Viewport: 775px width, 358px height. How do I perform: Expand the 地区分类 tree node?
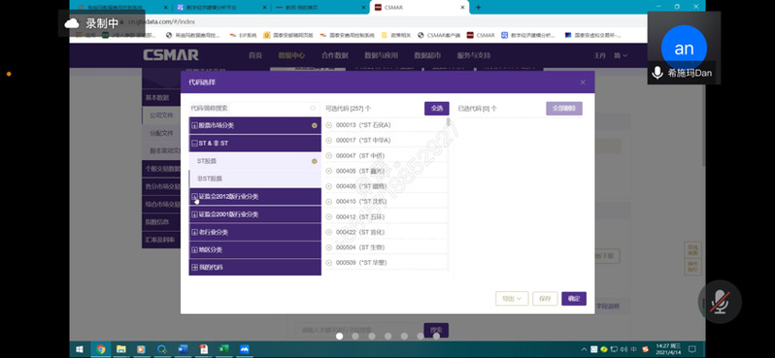tap(194, 250)
